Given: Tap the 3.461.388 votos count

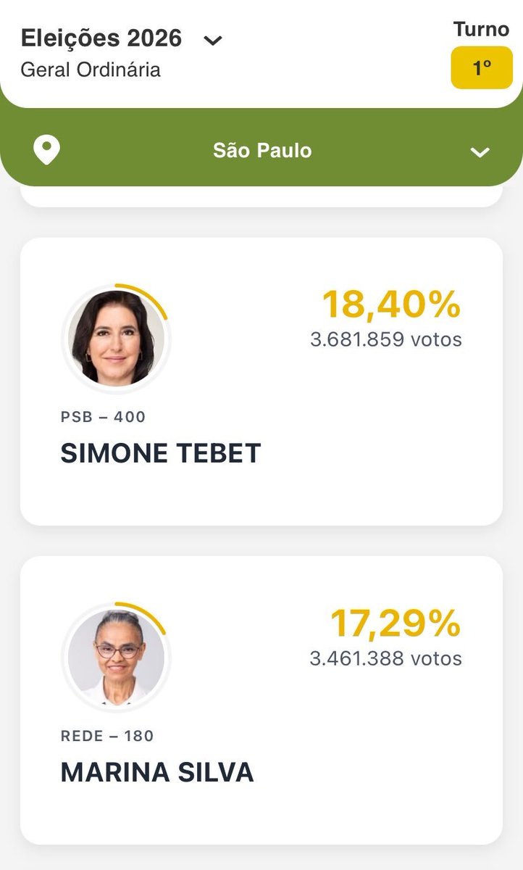Looking at the screenshot, I should (x=386, y=658).
